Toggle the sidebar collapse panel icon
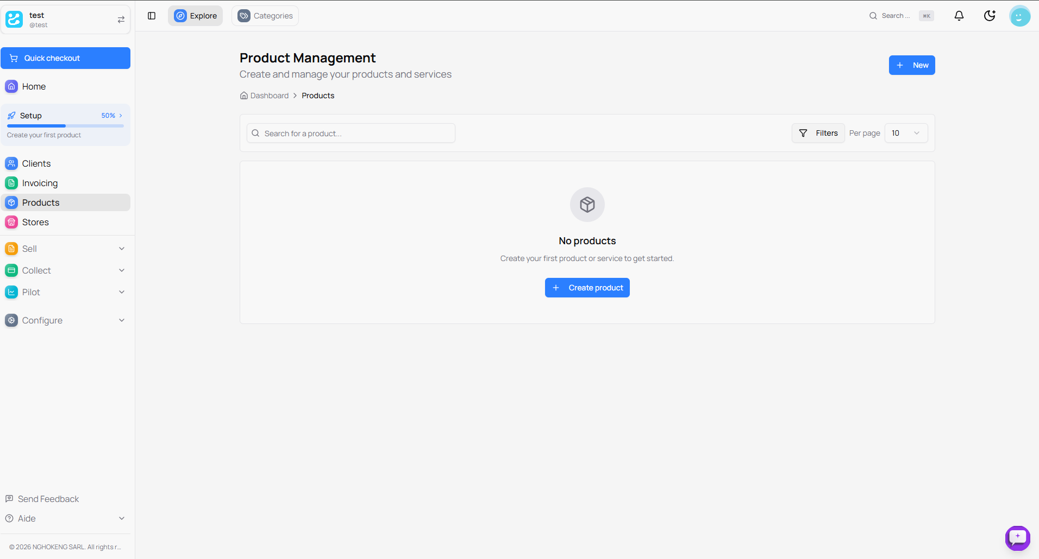The width and height of the screenshot is (1039, 559). (151, 16)
